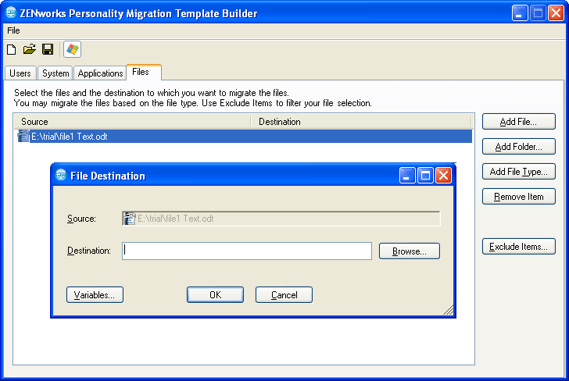This screenshot has height=381, width=569.
Task: Click the New template toolbar icon
Action: click(x=11, y=49)
